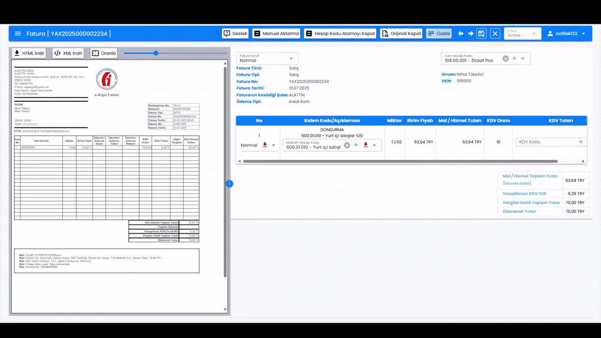Viewport: 601px width, 338px height.
Task: Toggle Hesap Kodu Atamayı Kapat
Action: point(340,33)
